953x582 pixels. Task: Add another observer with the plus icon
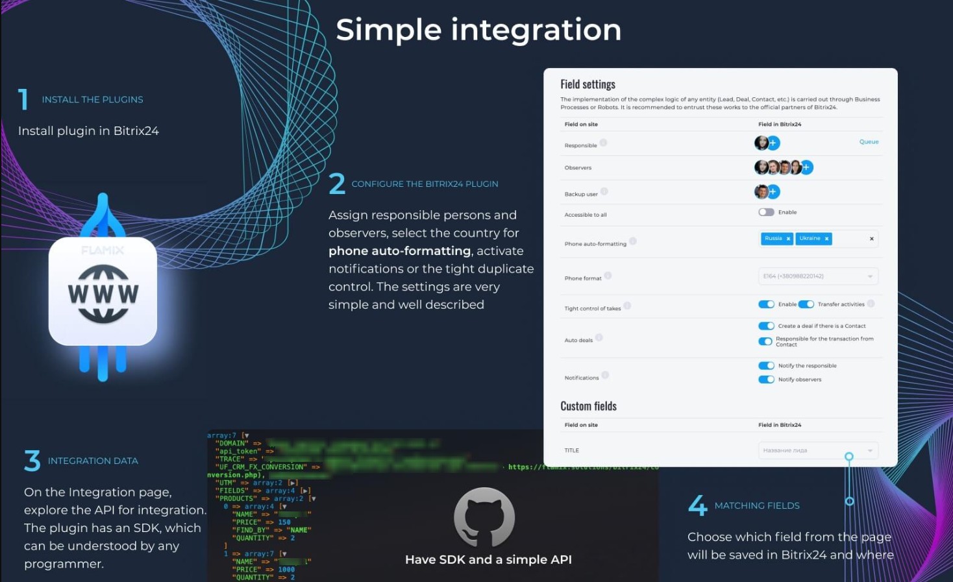click(x=806, y=167)
